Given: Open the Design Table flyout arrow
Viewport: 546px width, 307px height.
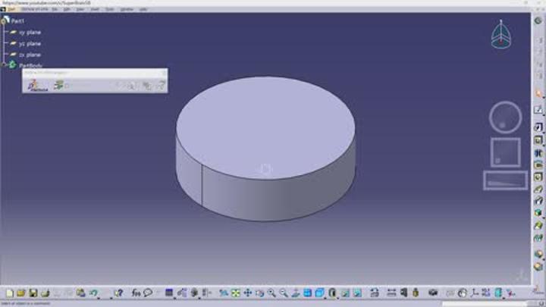Looking at the screenshot, I should (174, 298).
